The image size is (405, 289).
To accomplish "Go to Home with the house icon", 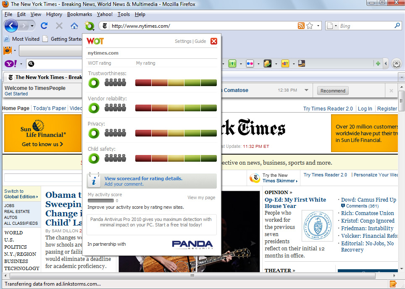I will point(74,26).
